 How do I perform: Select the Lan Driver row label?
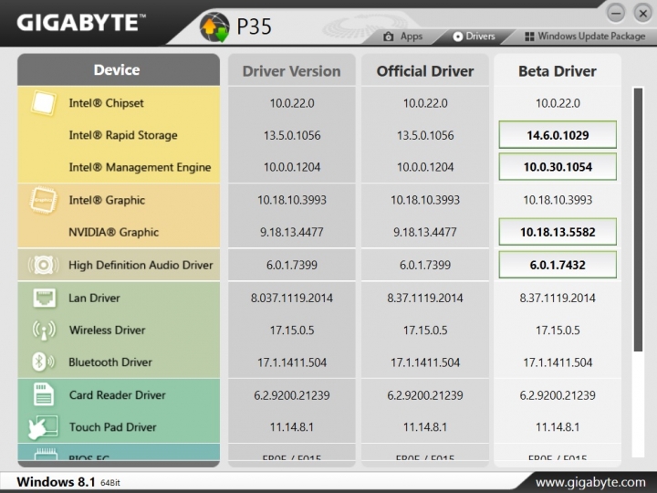[94, 298]
